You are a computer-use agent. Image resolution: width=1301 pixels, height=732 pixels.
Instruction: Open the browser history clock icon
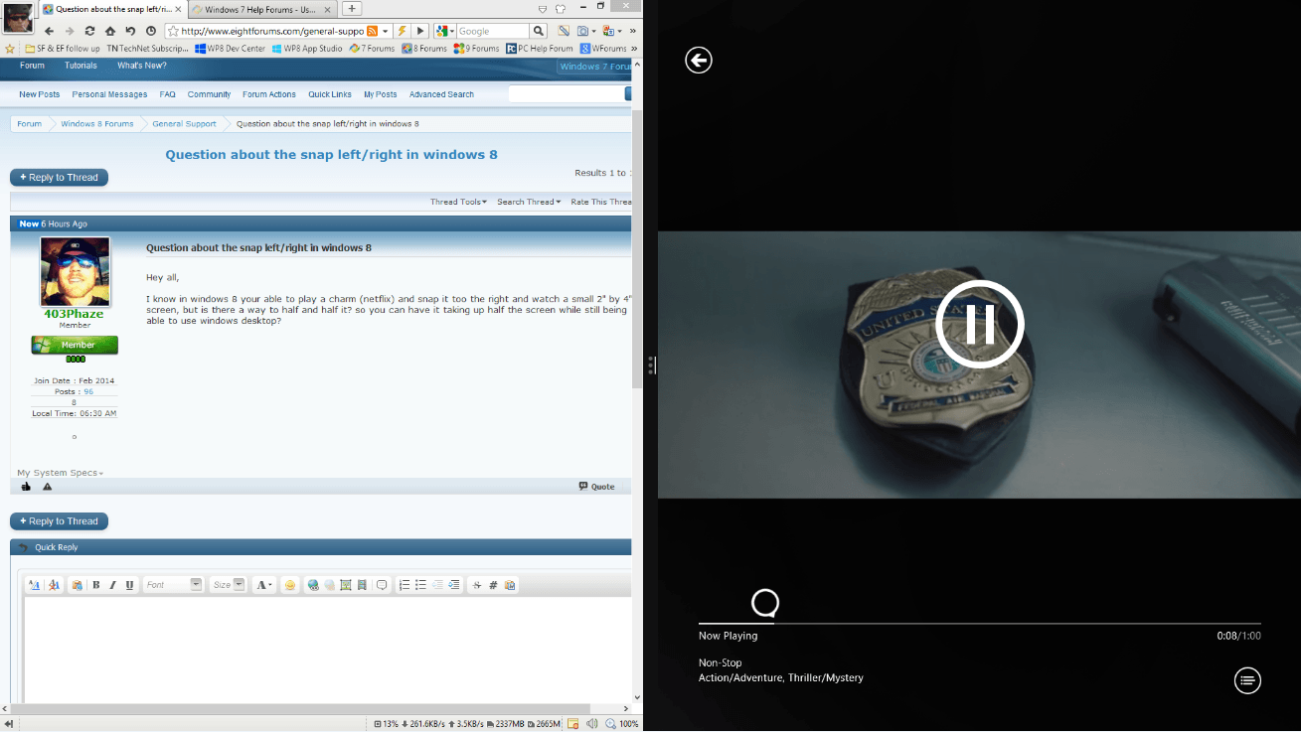pos(151,31)
